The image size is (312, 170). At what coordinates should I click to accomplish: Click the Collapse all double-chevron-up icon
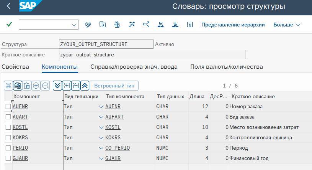85,86
